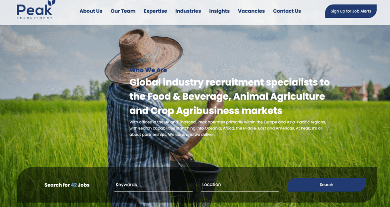Focus the Keywords search field
Screen dimensions: 390x207
coord(153,185)
